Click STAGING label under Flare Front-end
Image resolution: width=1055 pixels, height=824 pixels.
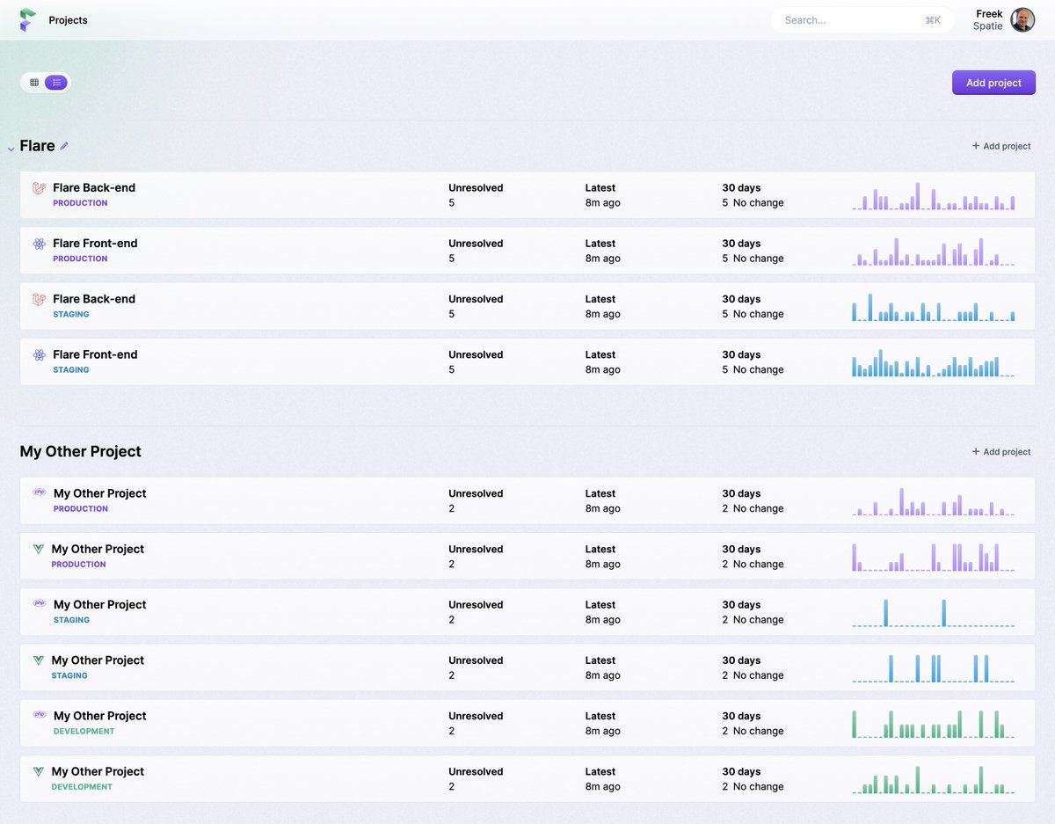[71, 370]
